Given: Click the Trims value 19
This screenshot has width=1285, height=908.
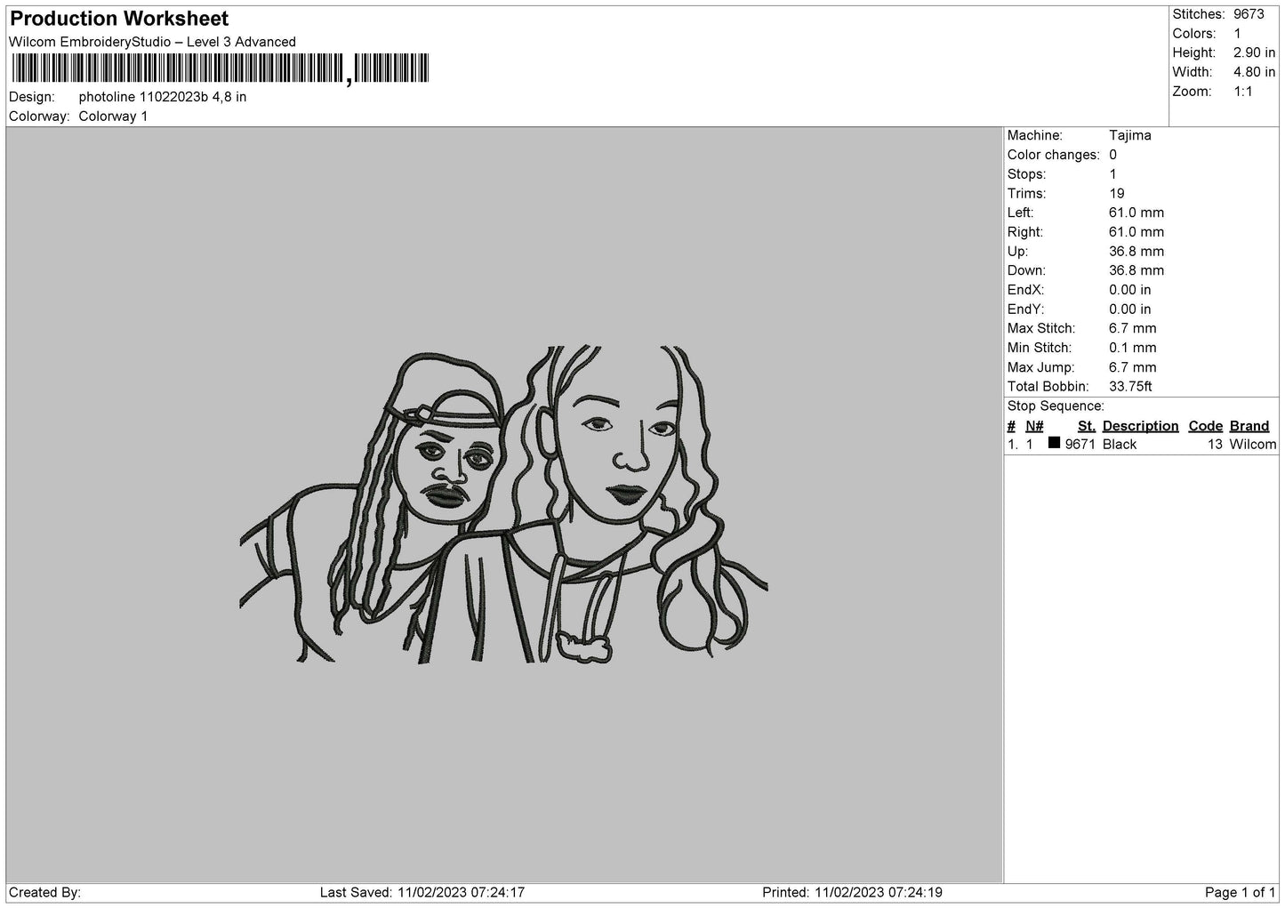Looking at the screenshot, I should (1117, 193).
